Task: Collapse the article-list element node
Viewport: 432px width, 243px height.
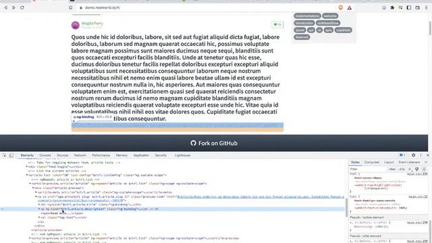Action: tap(27, 175)
